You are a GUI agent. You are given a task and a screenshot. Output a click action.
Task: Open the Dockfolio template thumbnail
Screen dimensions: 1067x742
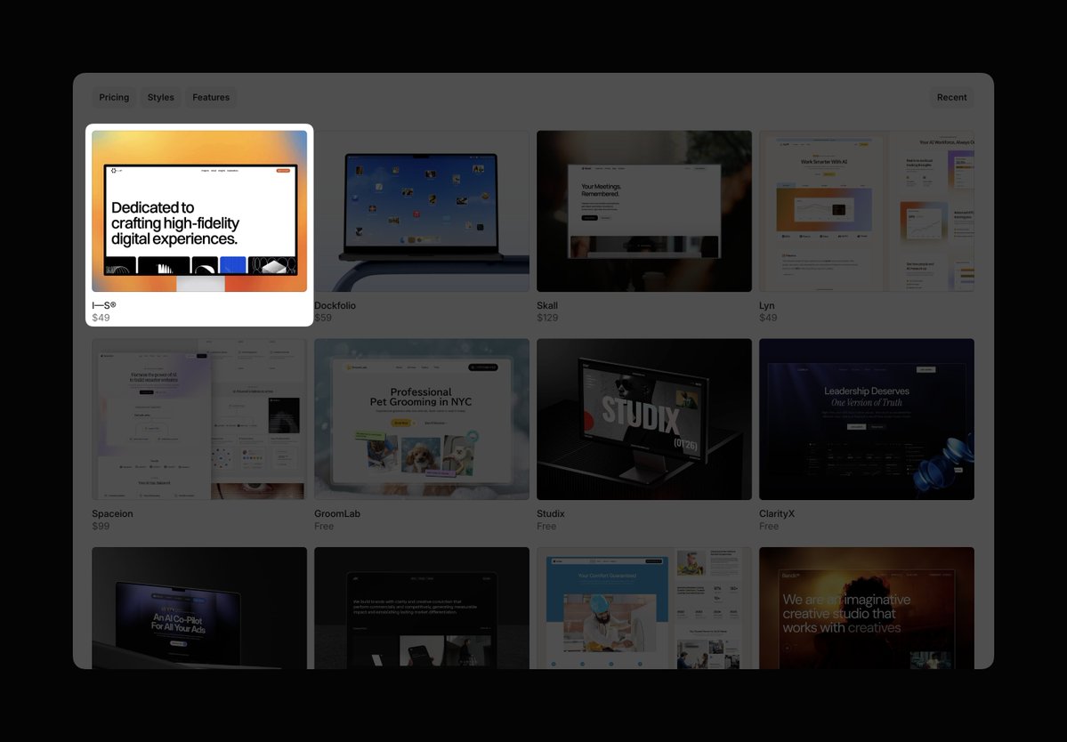pos(422,211)
